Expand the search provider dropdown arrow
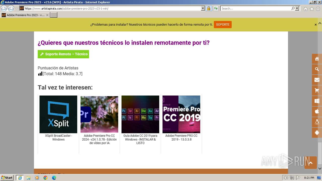Viewport: 322px width, 181px height. [x=297, y=9]
